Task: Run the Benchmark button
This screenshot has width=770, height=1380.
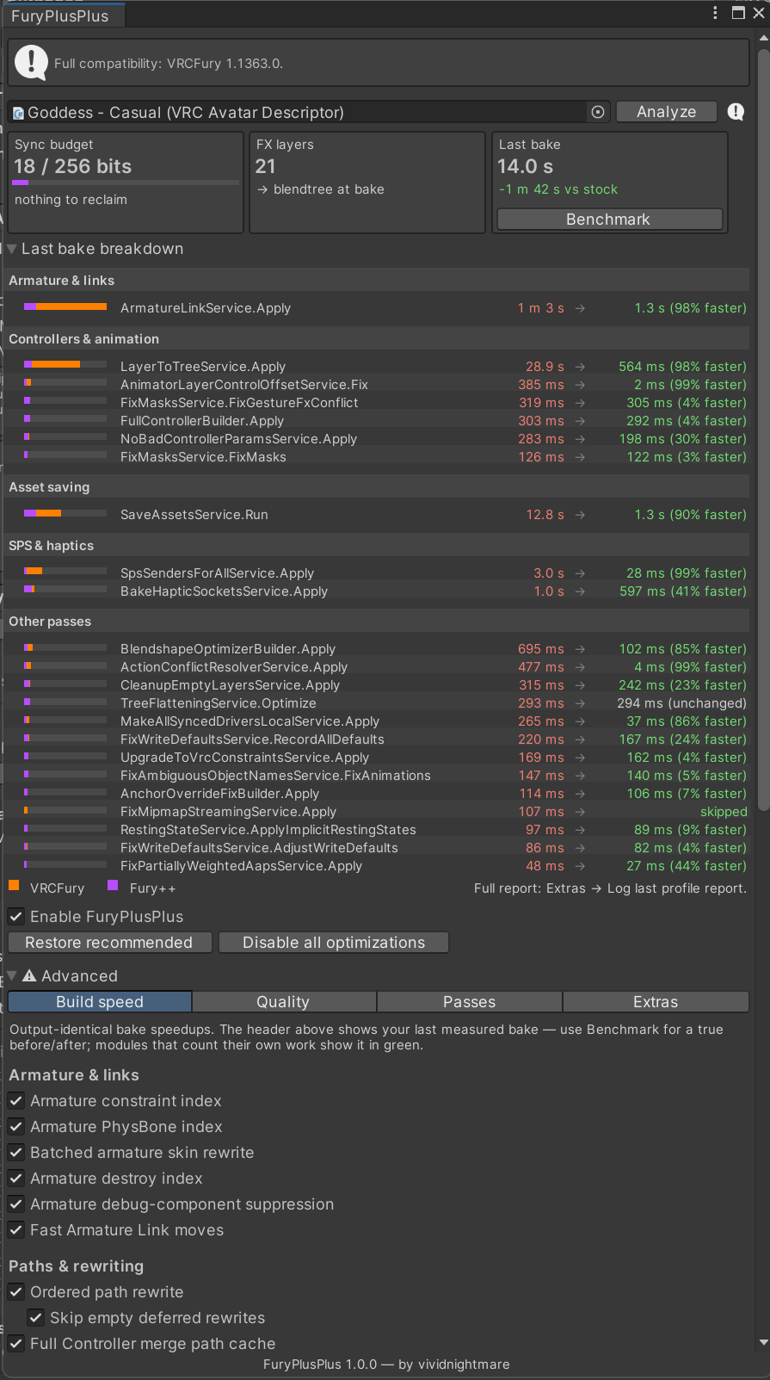Action: (x=609, y=219)
